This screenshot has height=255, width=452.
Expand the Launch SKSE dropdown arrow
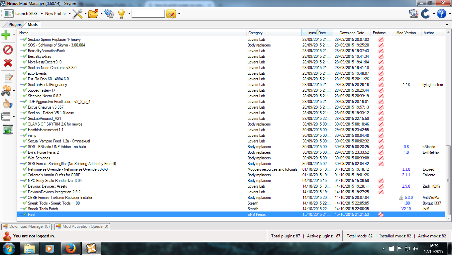pyautogui.click(x=42, y=14)
